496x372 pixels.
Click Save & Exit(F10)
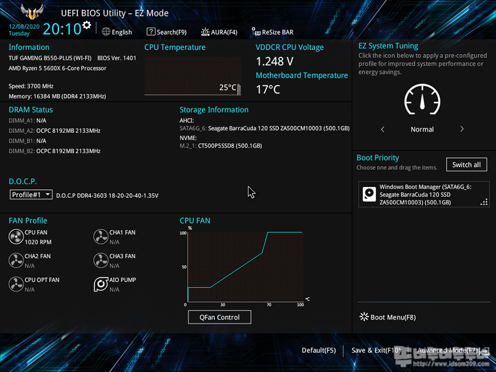(376, 350)
